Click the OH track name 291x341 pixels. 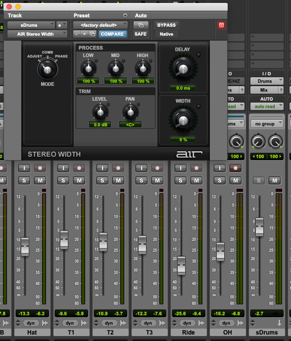coord(228,333)
